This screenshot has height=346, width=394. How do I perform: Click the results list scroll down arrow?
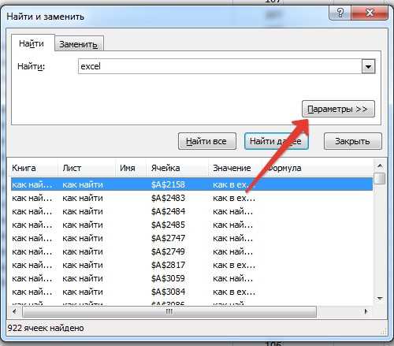click(x=380, y=299)
